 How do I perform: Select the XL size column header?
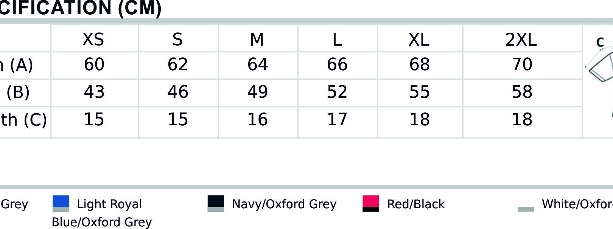(x=419, y=39)
